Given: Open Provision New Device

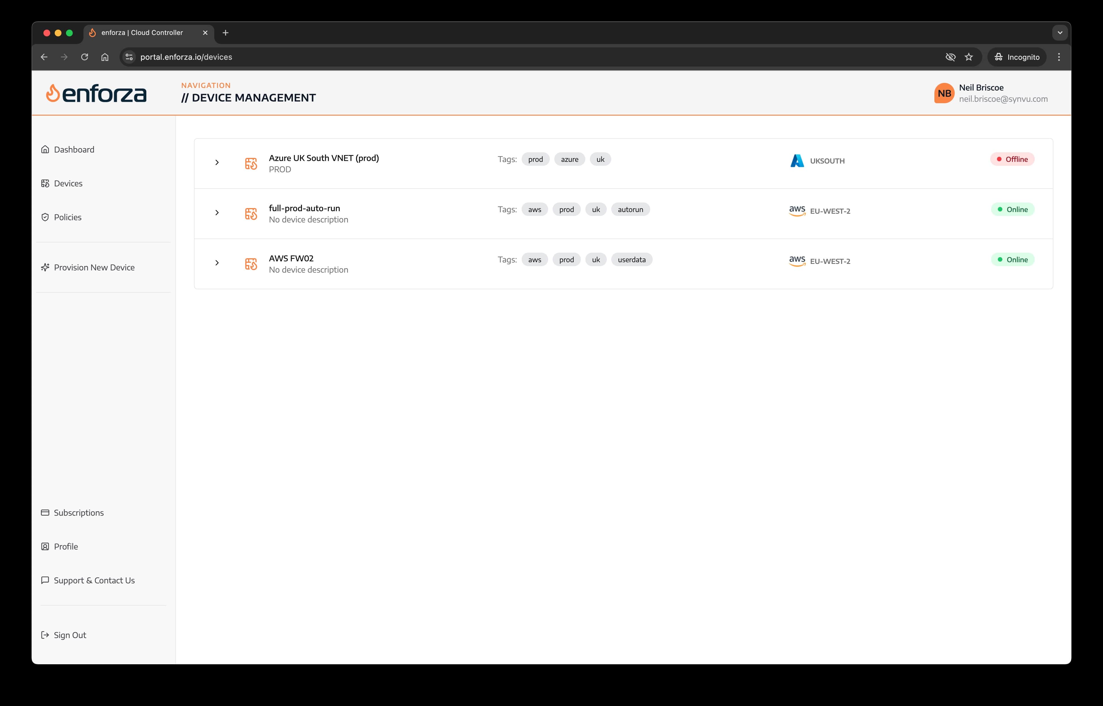Looking at the screenshot, I should point(94,267).
